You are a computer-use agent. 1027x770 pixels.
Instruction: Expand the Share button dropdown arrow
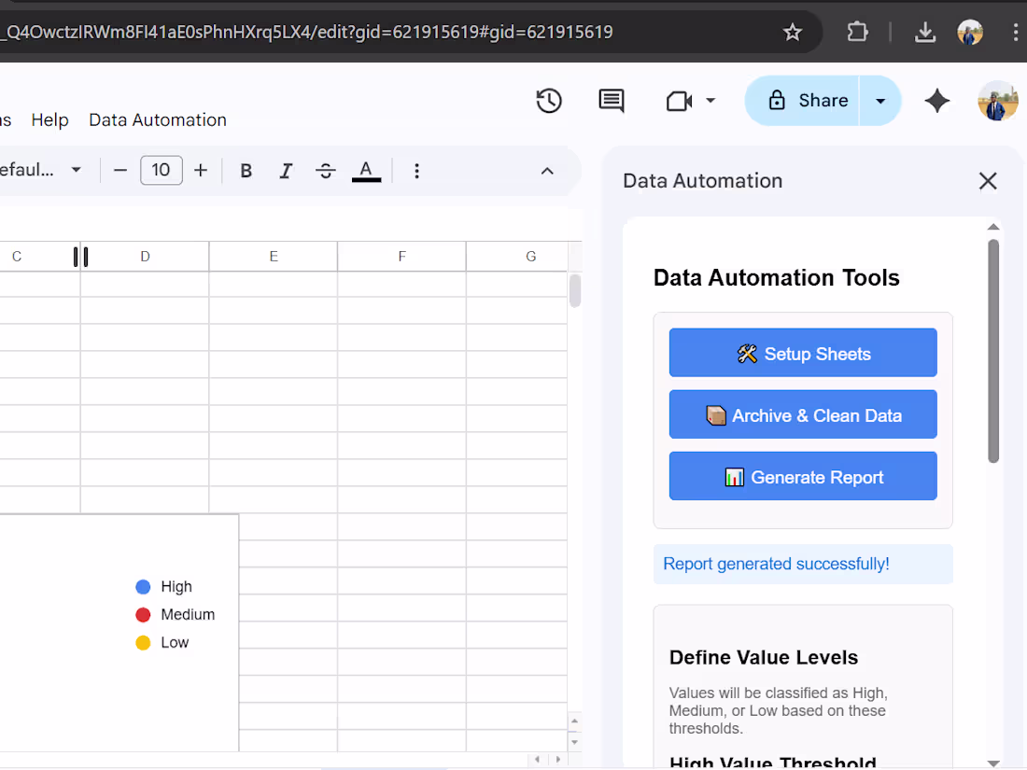[x=880, y=101]
